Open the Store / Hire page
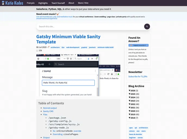The width and height of the screenshot is (187, 139). (x=83, y=3)
